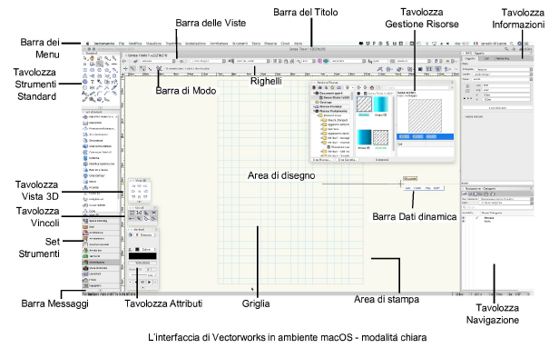Select the hatched thumbnail in Gestione Risorse
549x348 pixels.
(x=364, y=104)
